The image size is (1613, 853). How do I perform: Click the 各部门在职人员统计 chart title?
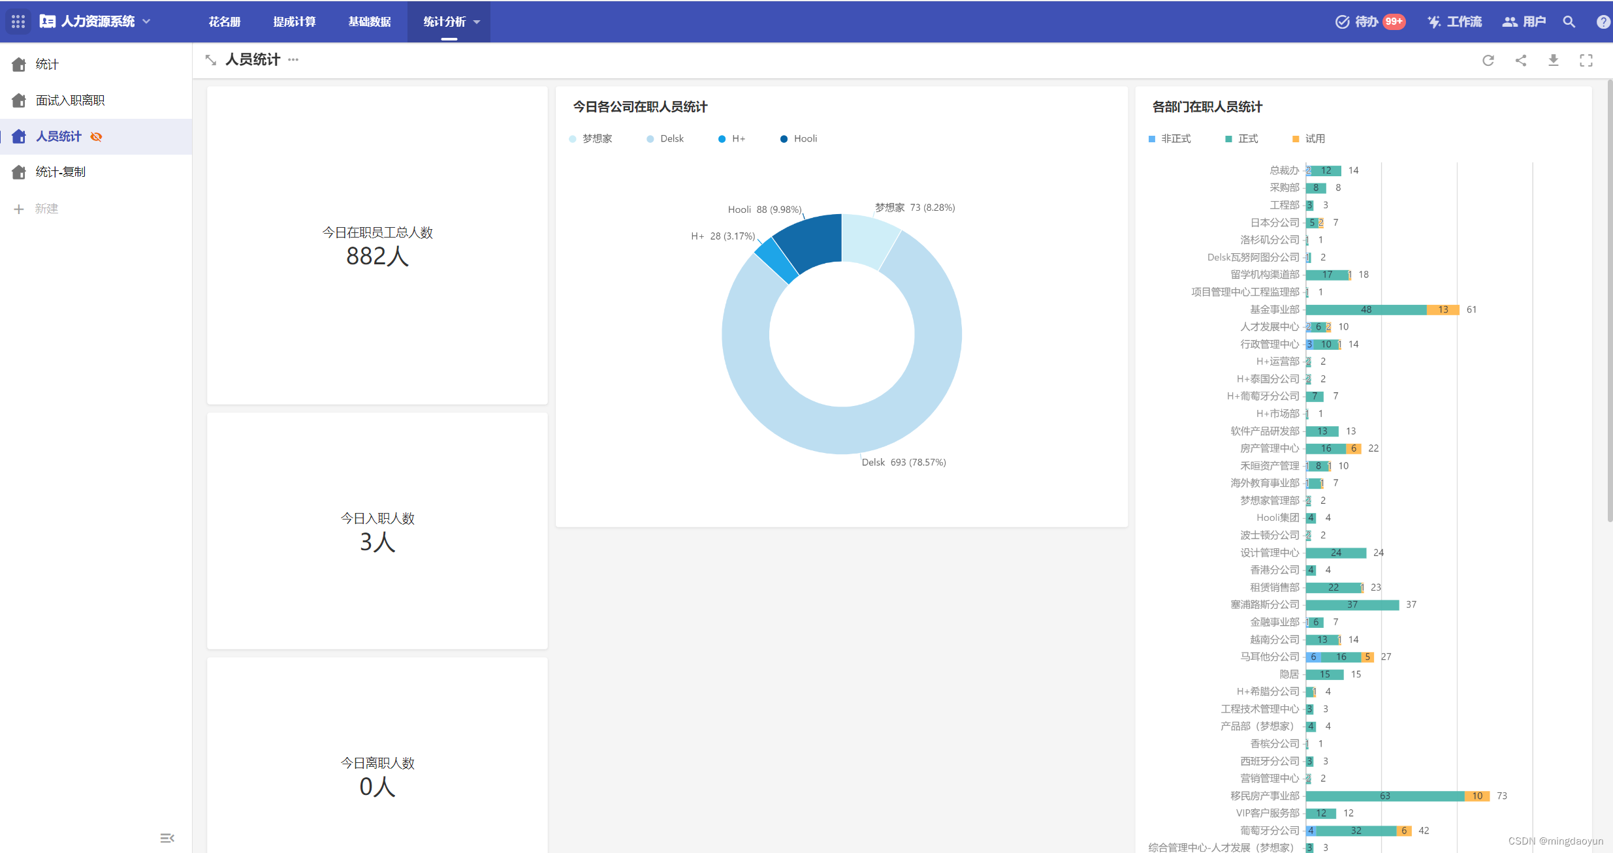1207,106
